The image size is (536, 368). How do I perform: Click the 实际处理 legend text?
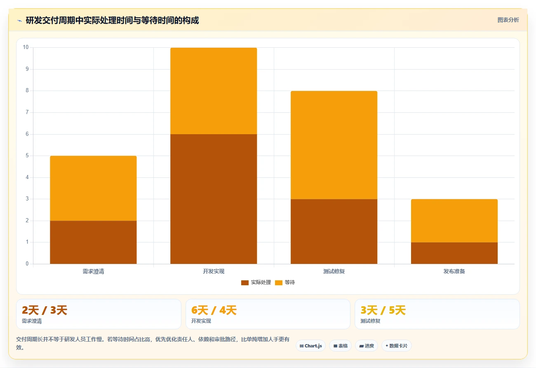[x=261, y=282]
